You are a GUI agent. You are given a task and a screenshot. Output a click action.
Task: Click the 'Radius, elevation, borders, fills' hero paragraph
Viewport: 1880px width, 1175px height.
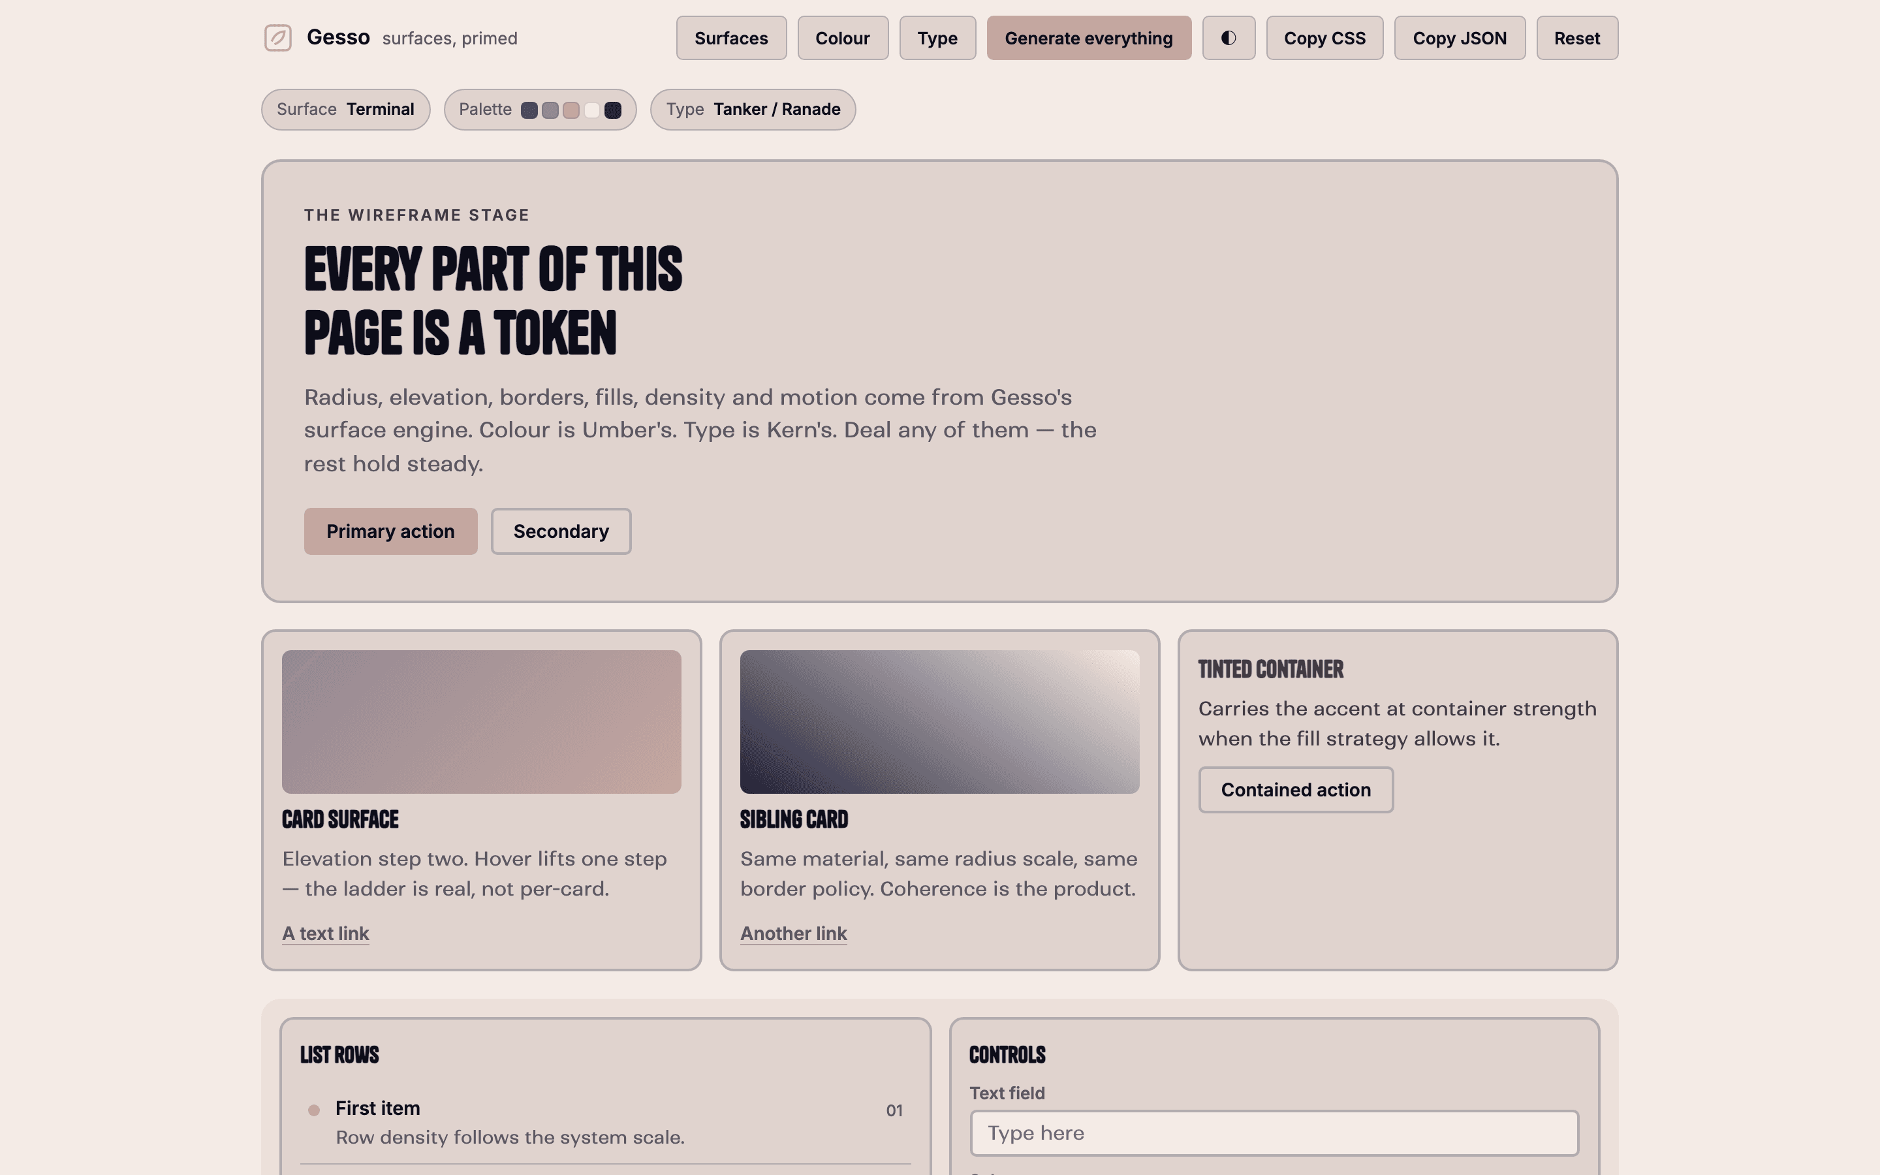click(700, 431)
